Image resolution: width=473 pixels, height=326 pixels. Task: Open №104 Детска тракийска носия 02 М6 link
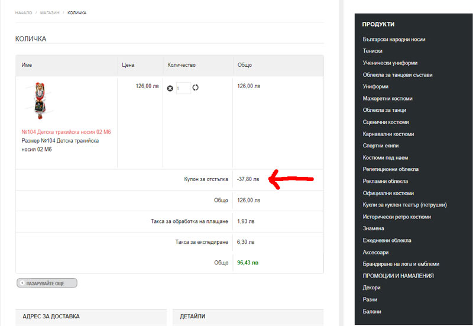coord(66,132)
